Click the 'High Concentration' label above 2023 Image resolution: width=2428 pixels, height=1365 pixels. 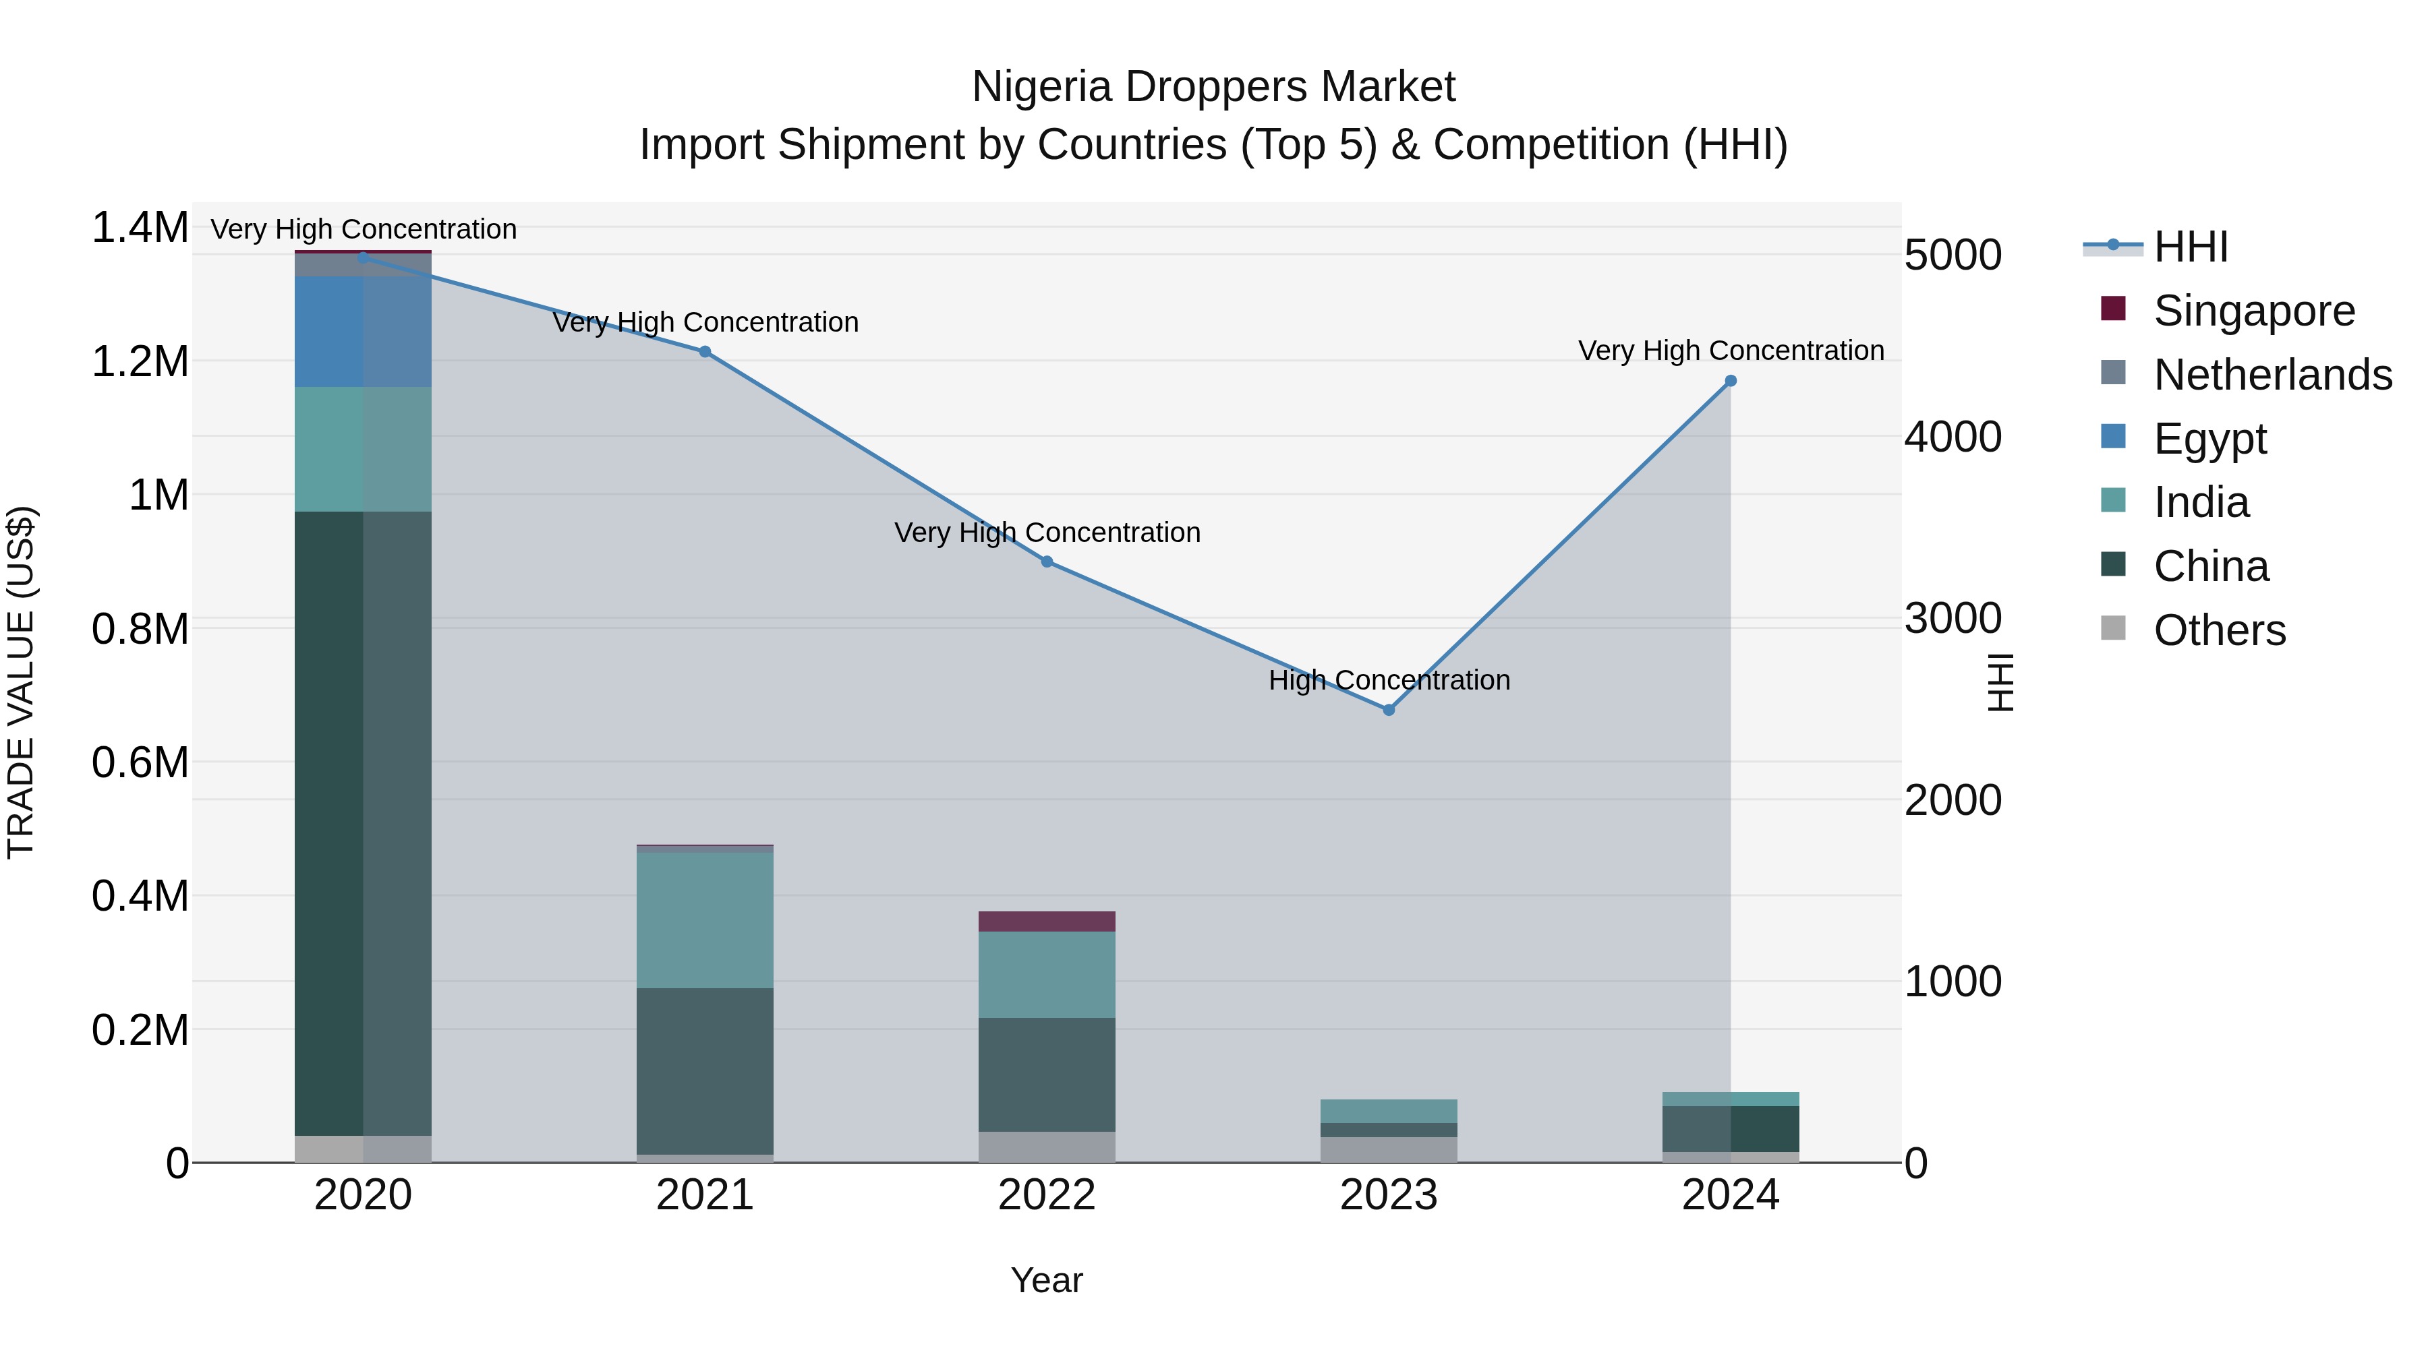pyautogui.click(x=1389, y=680)
